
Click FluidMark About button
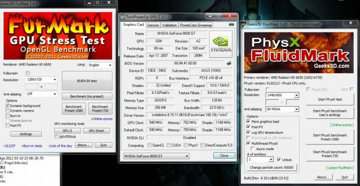(x=323, y=177)
